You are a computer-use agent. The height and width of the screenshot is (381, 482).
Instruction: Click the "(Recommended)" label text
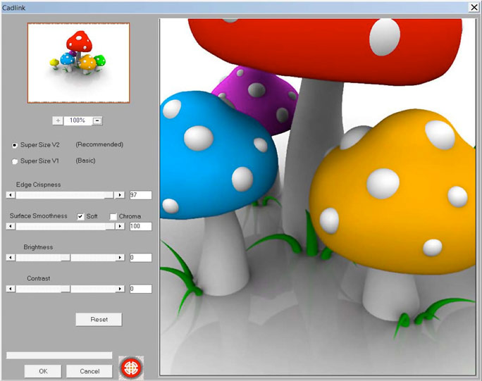pyautogui.click(x=99, y=144)
